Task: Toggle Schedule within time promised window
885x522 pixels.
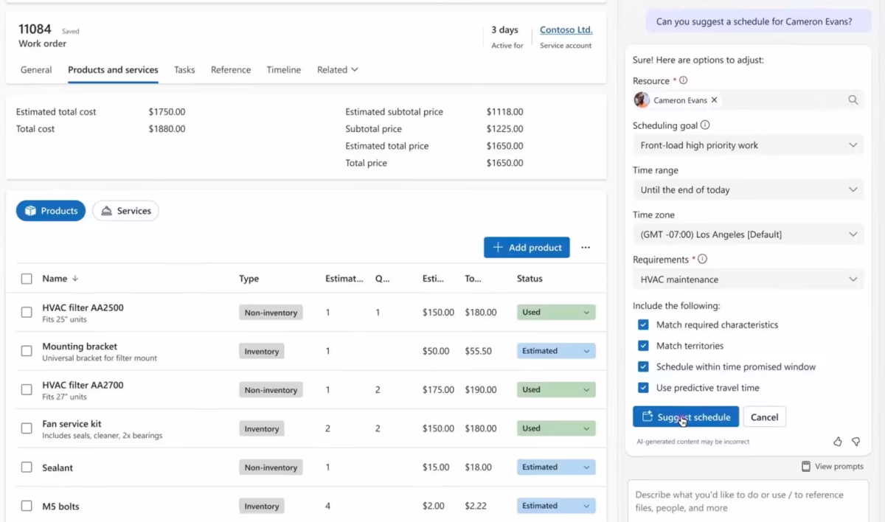Action: click(643, 366)
